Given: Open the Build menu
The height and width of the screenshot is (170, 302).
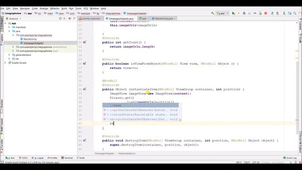Looking at the screenshot, I should tap(64, 8).
